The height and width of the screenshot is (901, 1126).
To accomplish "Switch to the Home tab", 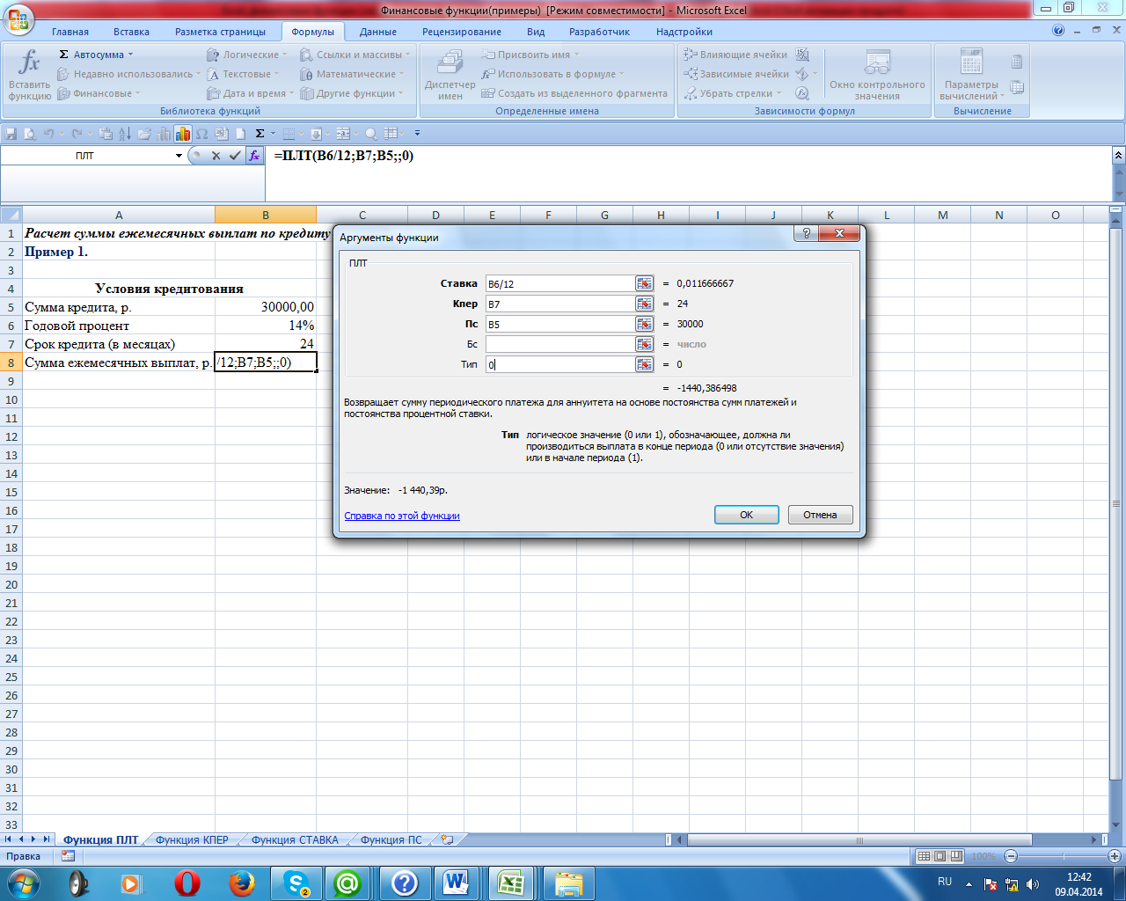I will click(70, 32).
